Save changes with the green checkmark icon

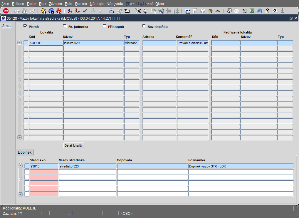pyautogui.click(x=85, y=11)
